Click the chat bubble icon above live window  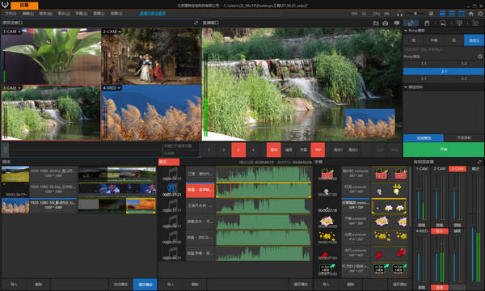pos(397,23)
